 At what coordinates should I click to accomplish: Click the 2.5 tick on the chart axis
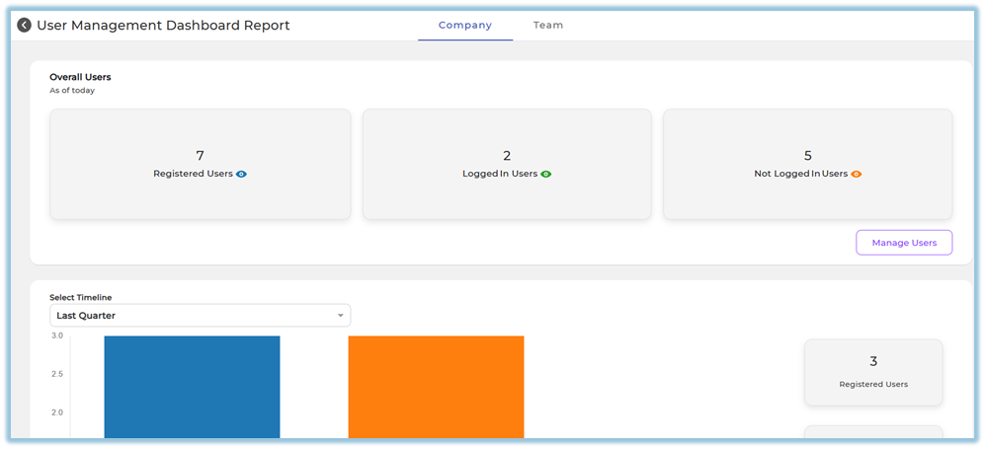point(56,374)
